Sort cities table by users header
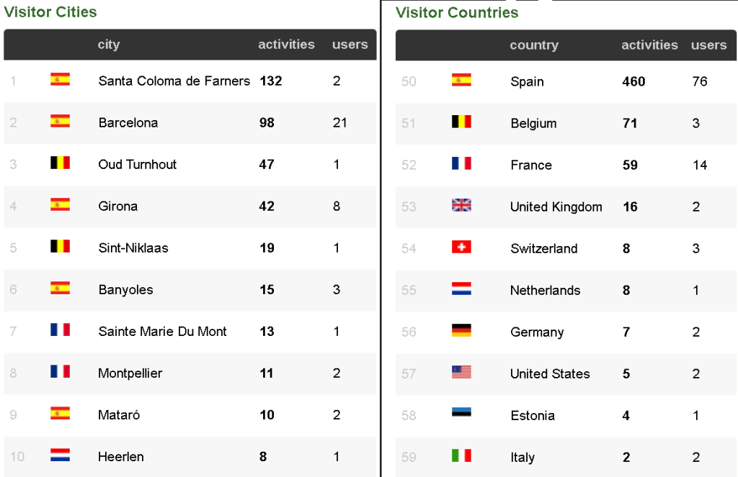 pyautogui.click(x=350, y=45)
